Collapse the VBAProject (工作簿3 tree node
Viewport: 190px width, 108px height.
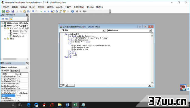[2, 26]
